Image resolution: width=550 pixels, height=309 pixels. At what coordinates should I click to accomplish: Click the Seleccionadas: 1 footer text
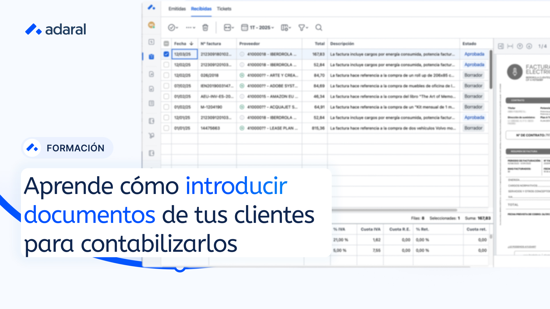(x=445, y=218)
